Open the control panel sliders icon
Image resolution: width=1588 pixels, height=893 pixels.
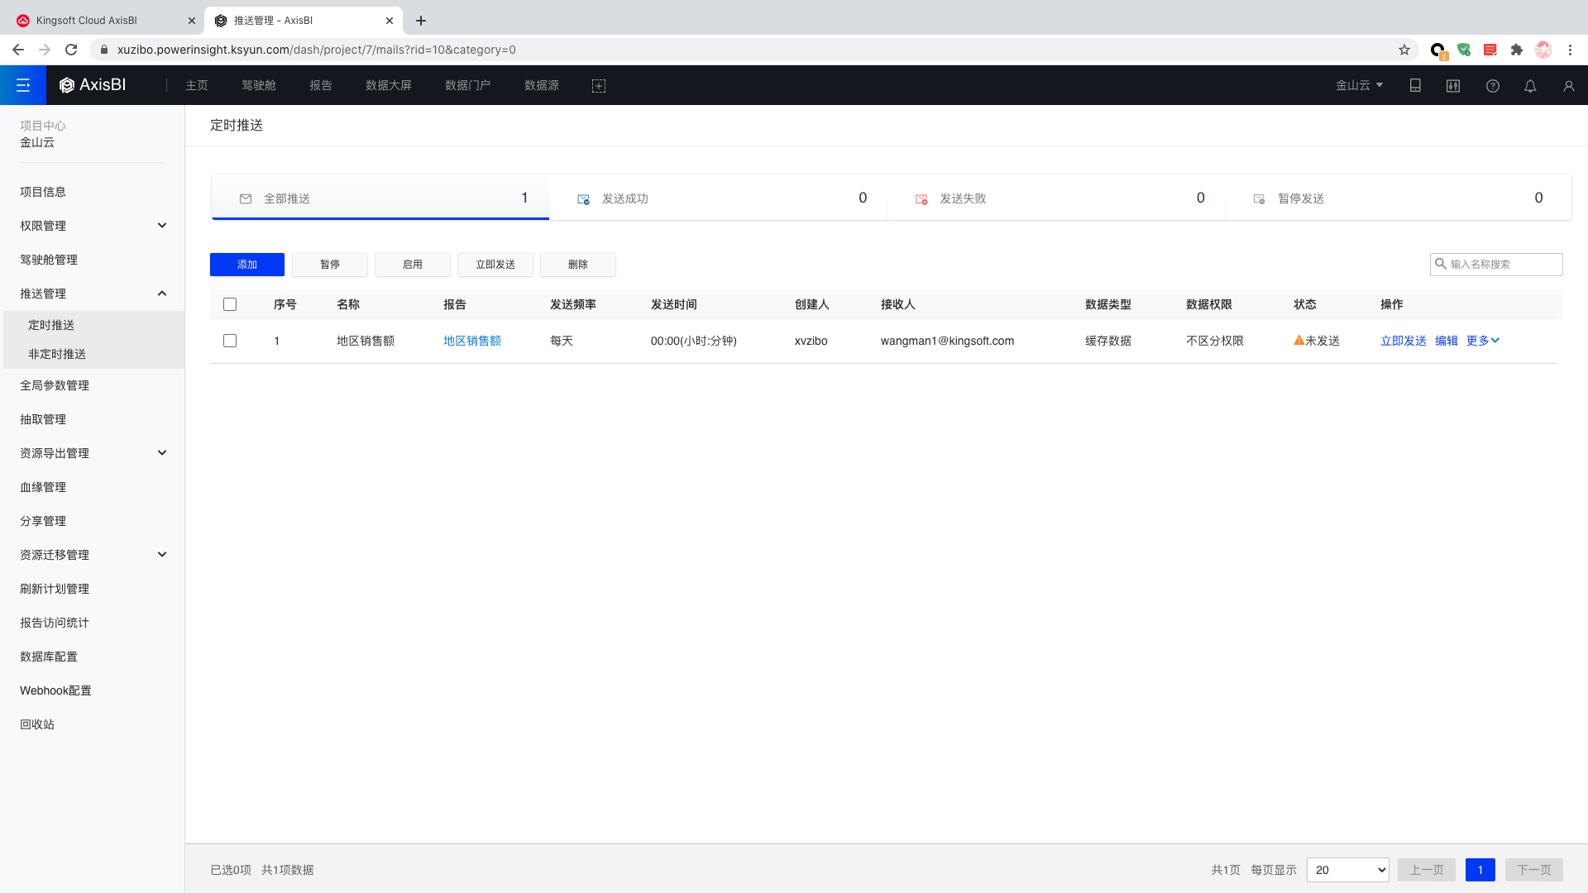pyautogui.click(x=1453, y=86)
